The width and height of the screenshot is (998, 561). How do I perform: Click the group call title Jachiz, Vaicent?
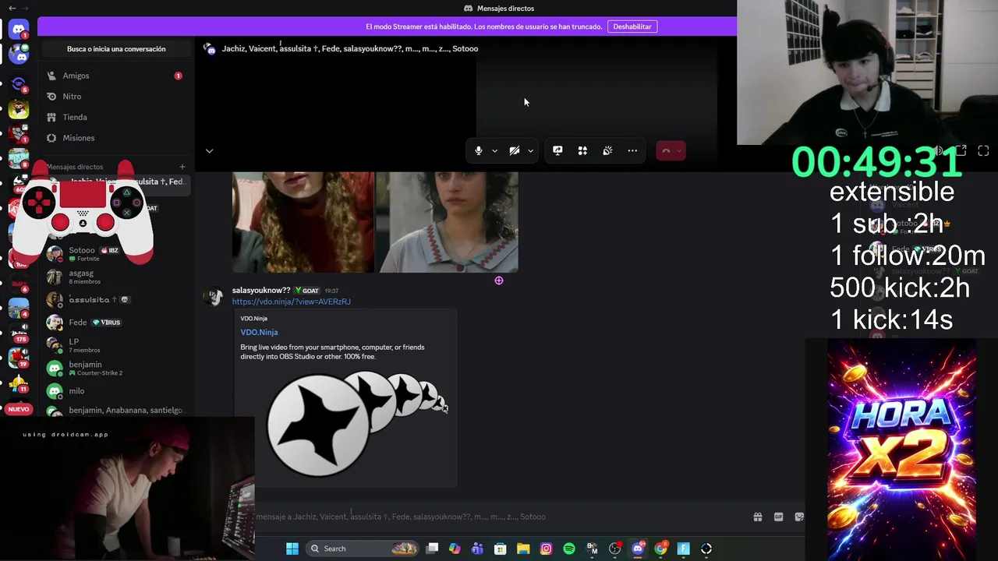[x=350, y=48]
